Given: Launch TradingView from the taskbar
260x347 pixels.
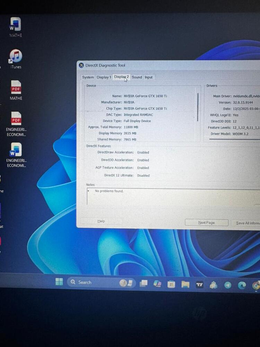Looking at the screenshot, I should [x=200, y=285].
